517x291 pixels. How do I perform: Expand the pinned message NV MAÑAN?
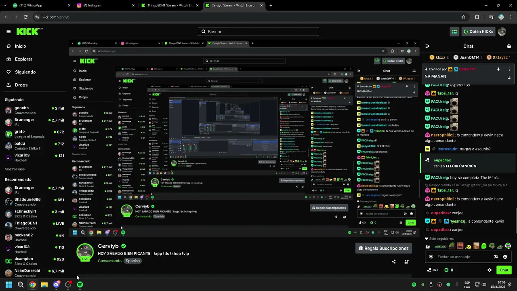[x=509, y=78]
